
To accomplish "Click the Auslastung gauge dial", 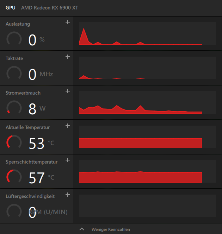I will point(14,39).
